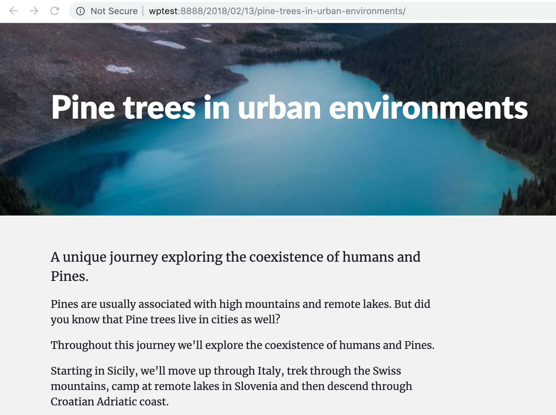Click the sentence 'Throughout this journey we'll explore'
The height and width of the screenshot is (415, 556).
(x=242, y=345)
